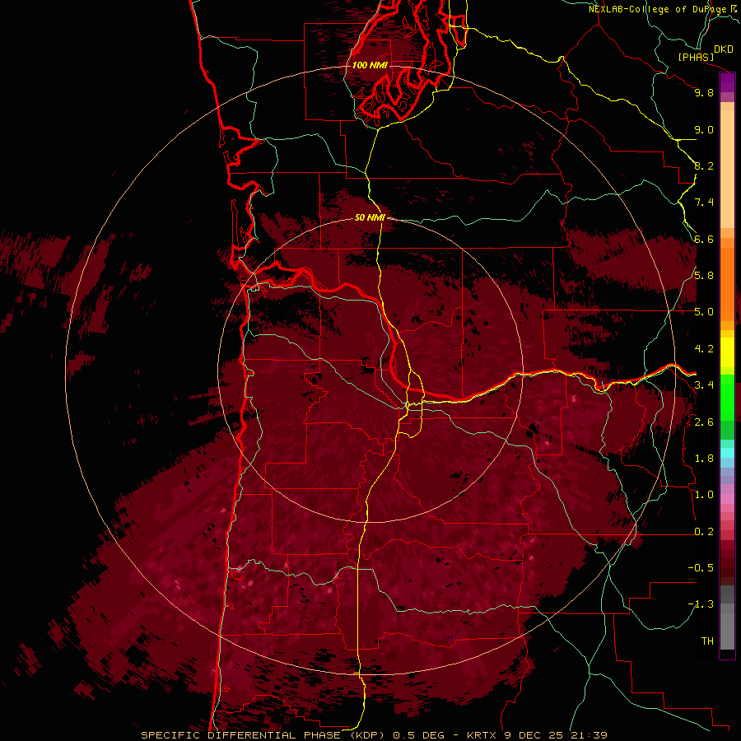Click the [PHAS] label above the colorbar
The height and width of the screenshot is (741, 741).
coord(695,58)
